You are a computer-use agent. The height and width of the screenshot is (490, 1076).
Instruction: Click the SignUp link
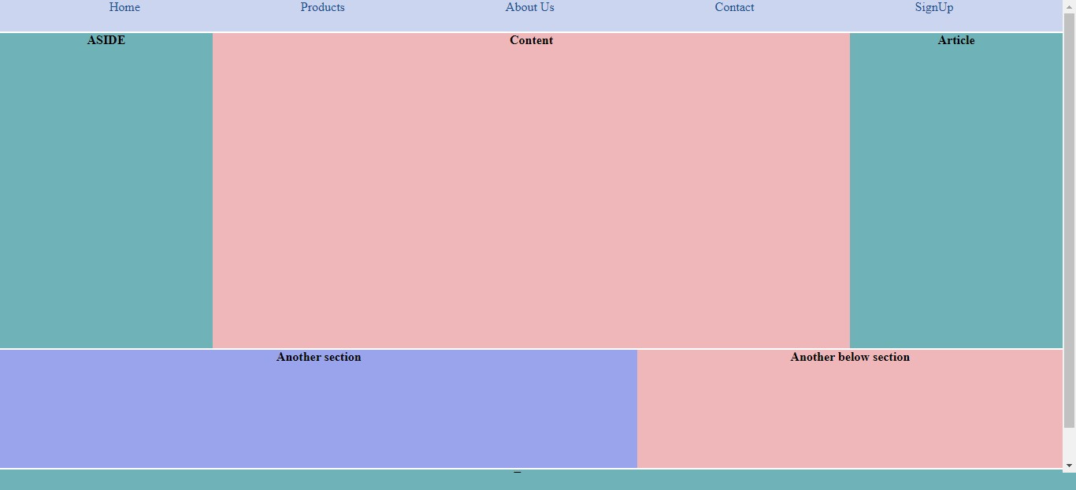point(934,7)
